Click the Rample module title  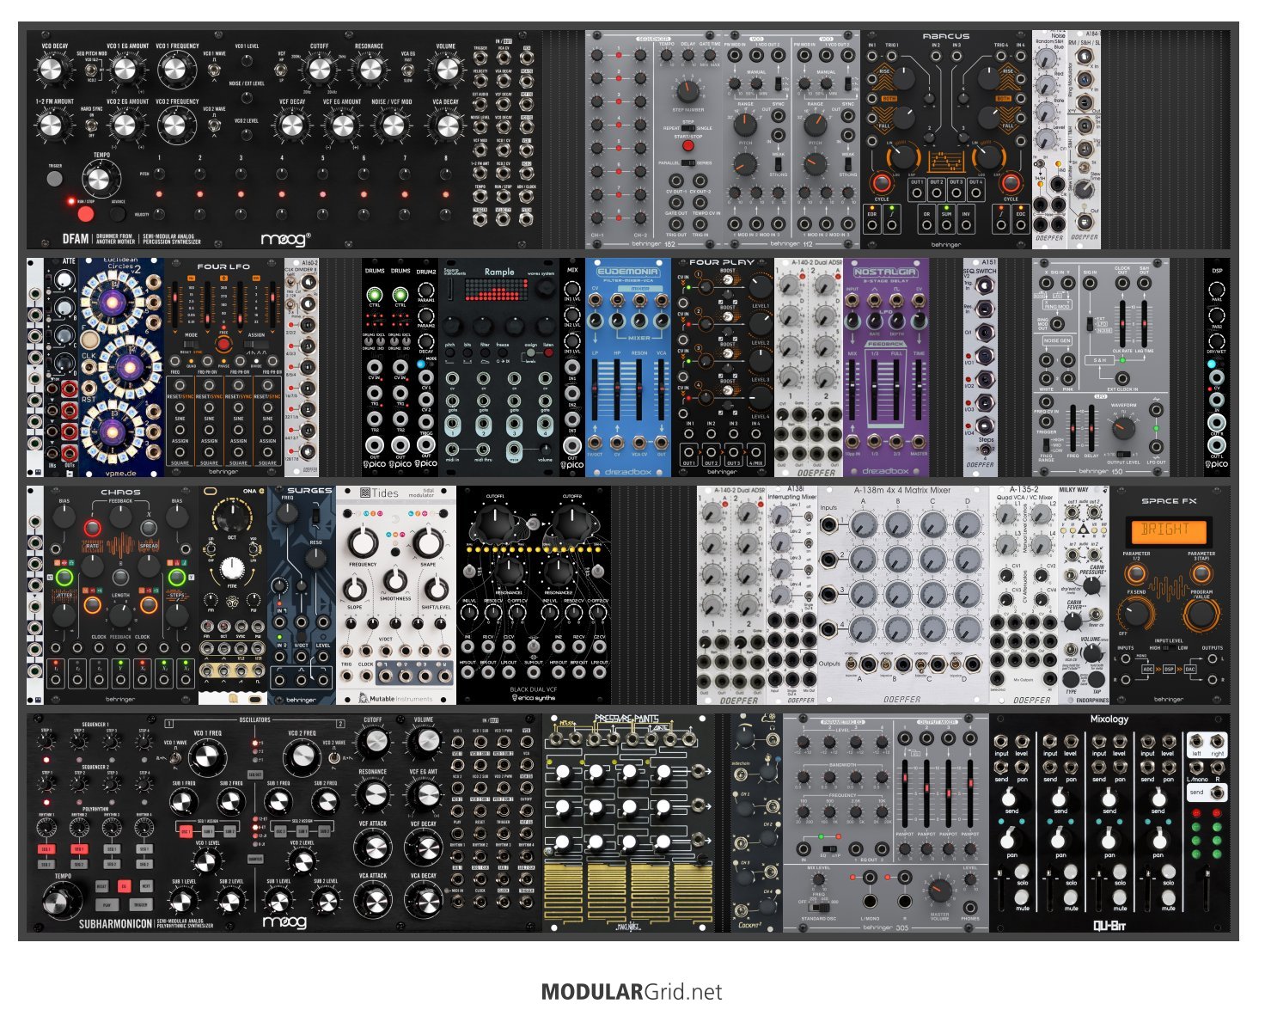(498, 272)
